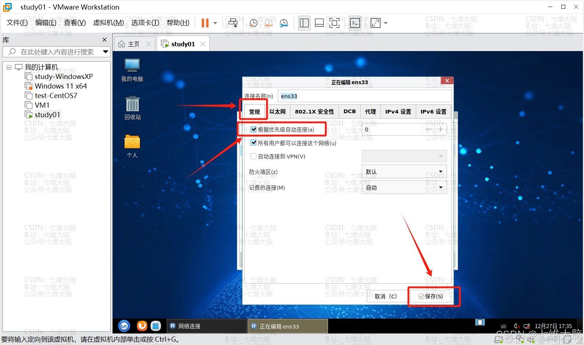
Task: Toggle the thumbnail bar view icon
Action: point(319,23)
